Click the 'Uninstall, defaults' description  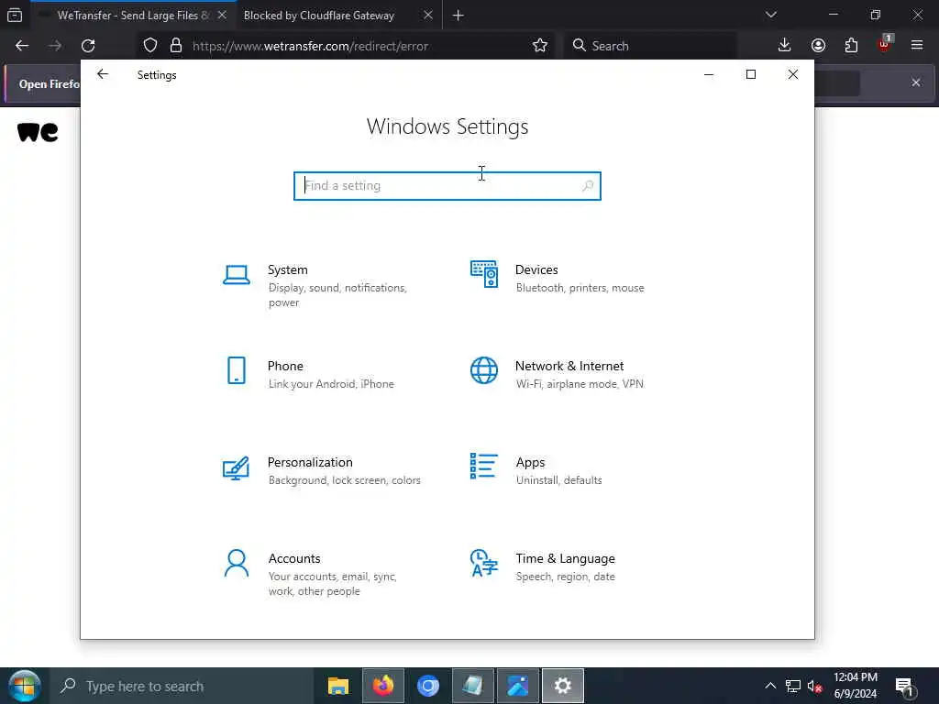click(x=558, y=480)
